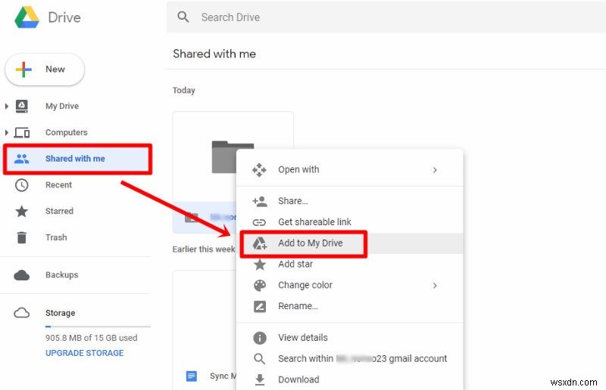Choose Open with from context menu
This screenshot has height=390, width=606.
tap(349, 170)
